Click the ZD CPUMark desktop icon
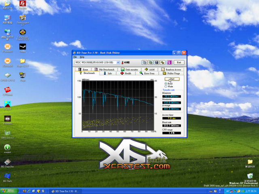This screenshot has height=194, width=259. [x=7, y=91]
